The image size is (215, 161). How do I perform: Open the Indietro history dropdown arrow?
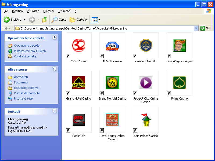point(24,20)
